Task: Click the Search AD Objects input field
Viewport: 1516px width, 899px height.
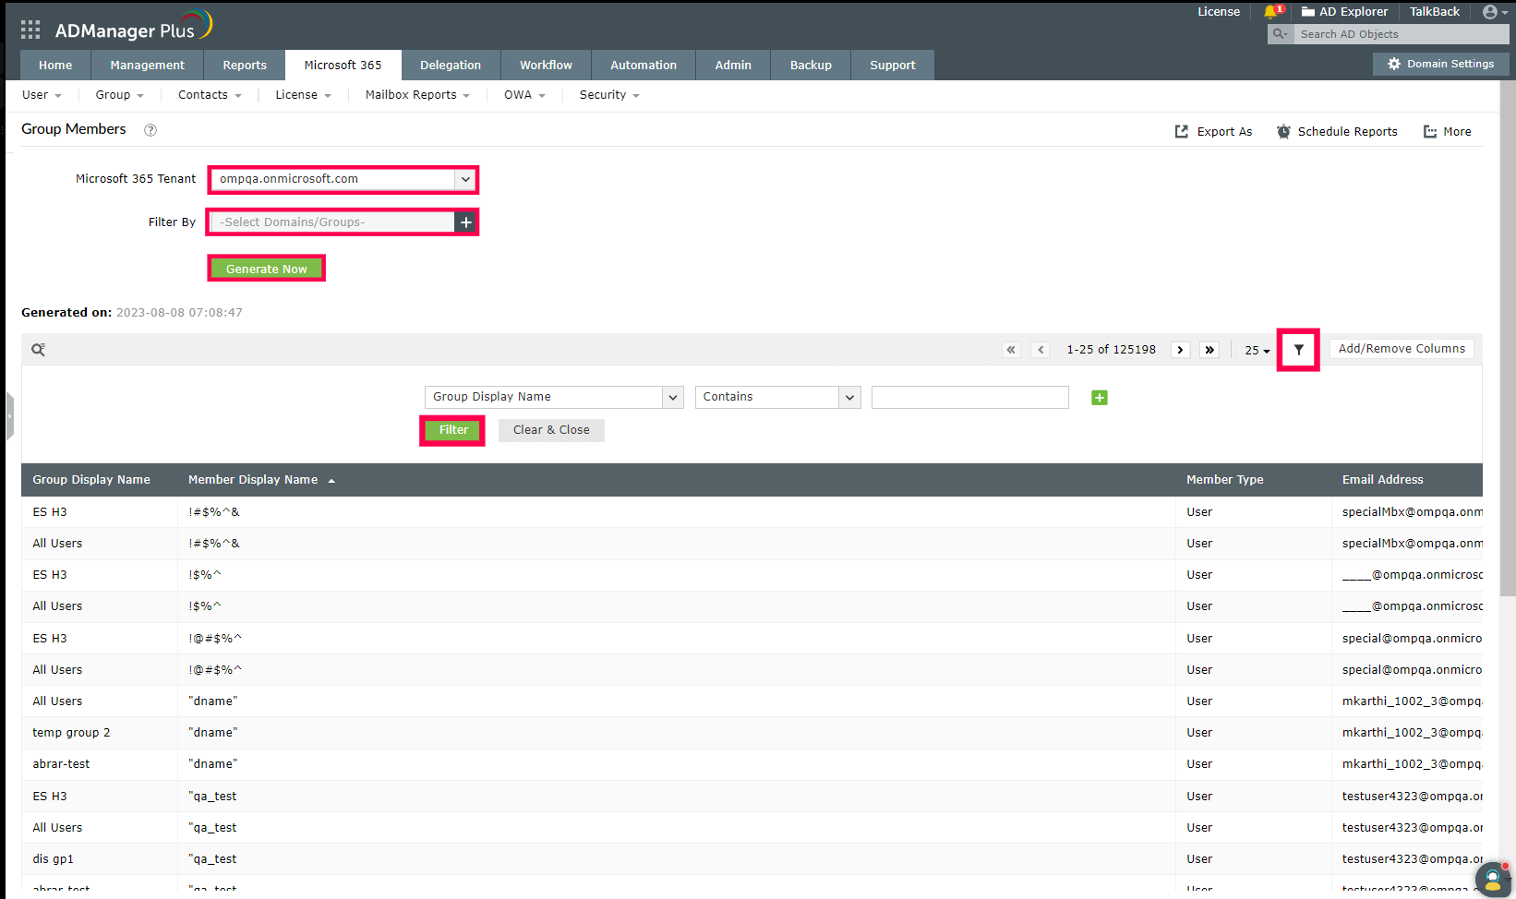Action: pyautogui.click(x=1400, y=34)
